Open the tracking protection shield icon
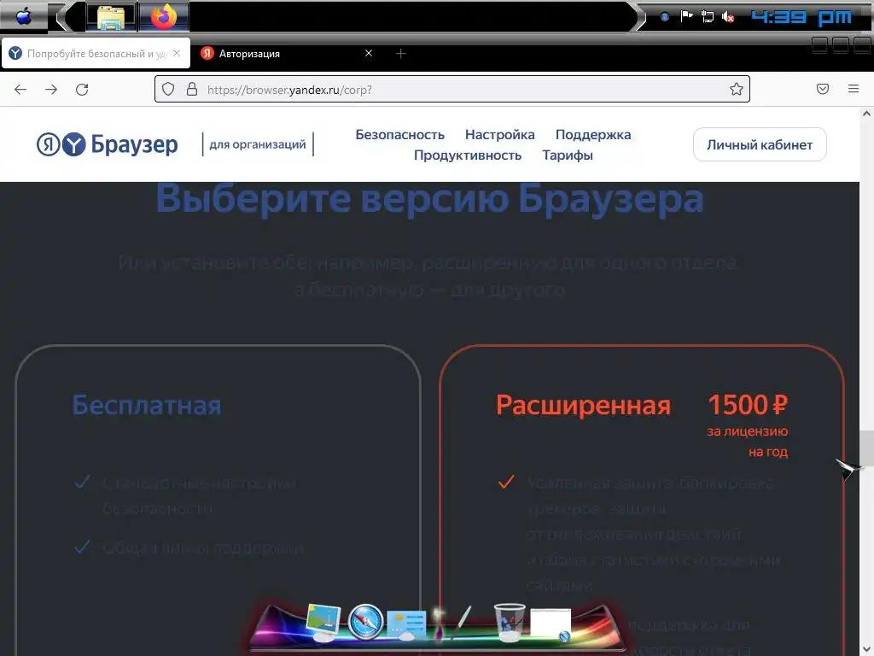 click(x=168, y=89)
